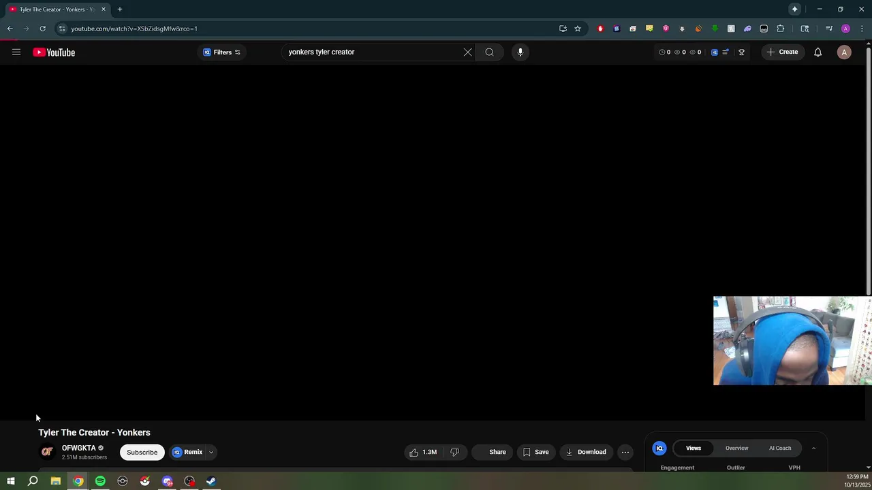Clear the search query with X
This screenshot has width=872, height=490.
tap(467, 52)
